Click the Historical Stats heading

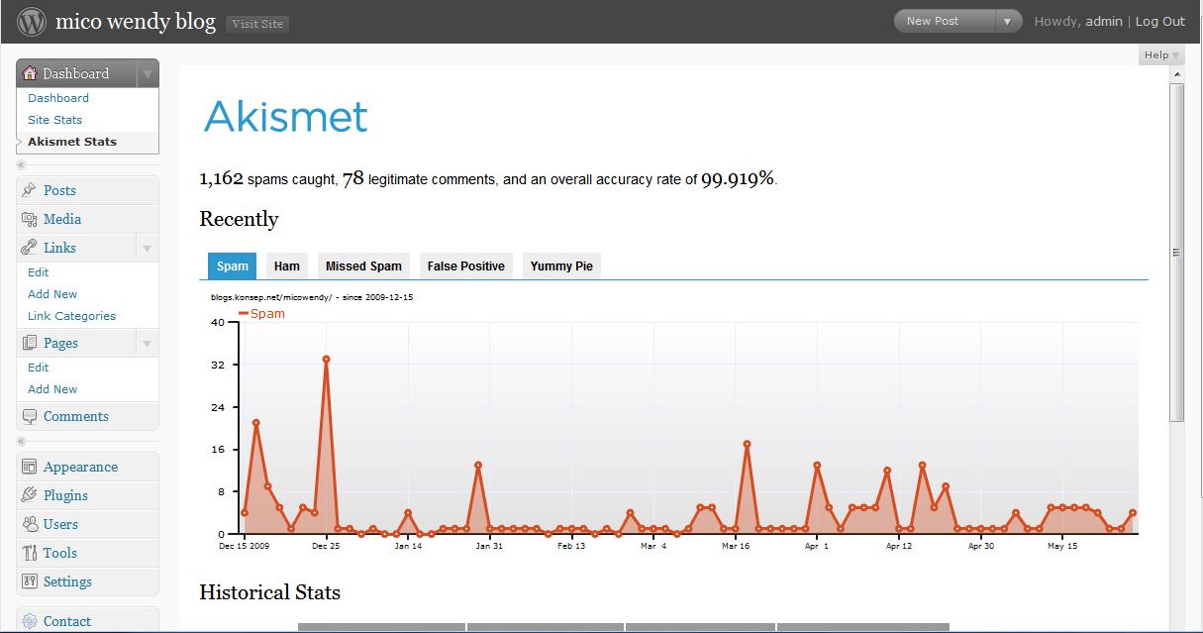[269, 592]
